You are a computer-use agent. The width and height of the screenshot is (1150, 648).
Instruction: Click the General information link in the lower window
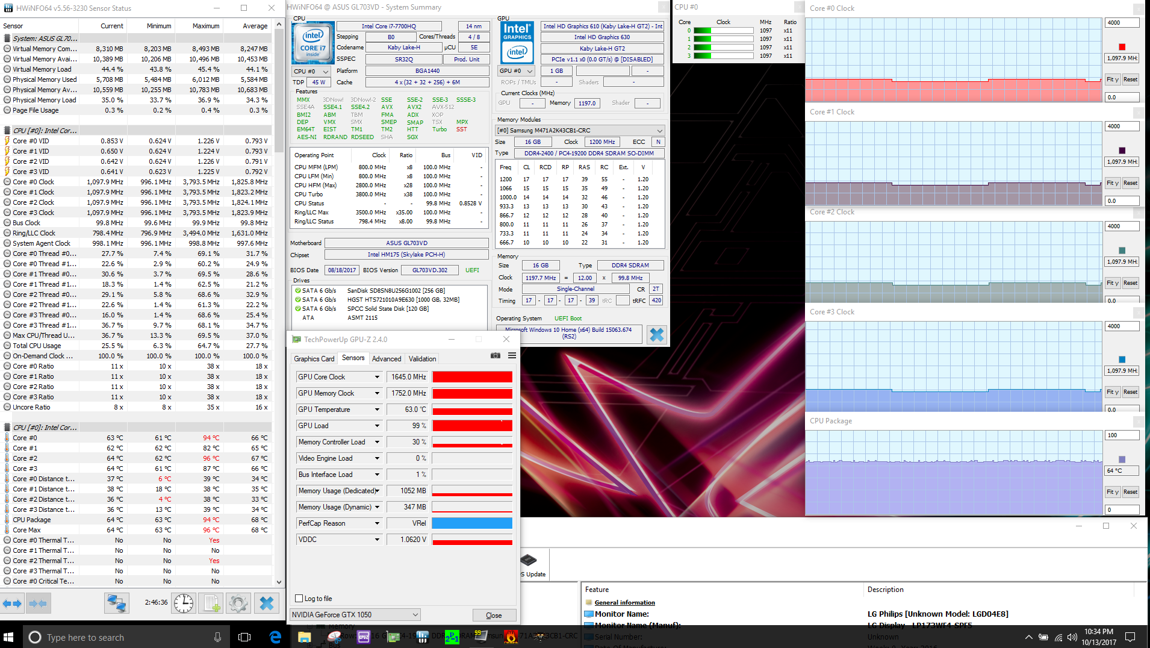pos(624,602)
